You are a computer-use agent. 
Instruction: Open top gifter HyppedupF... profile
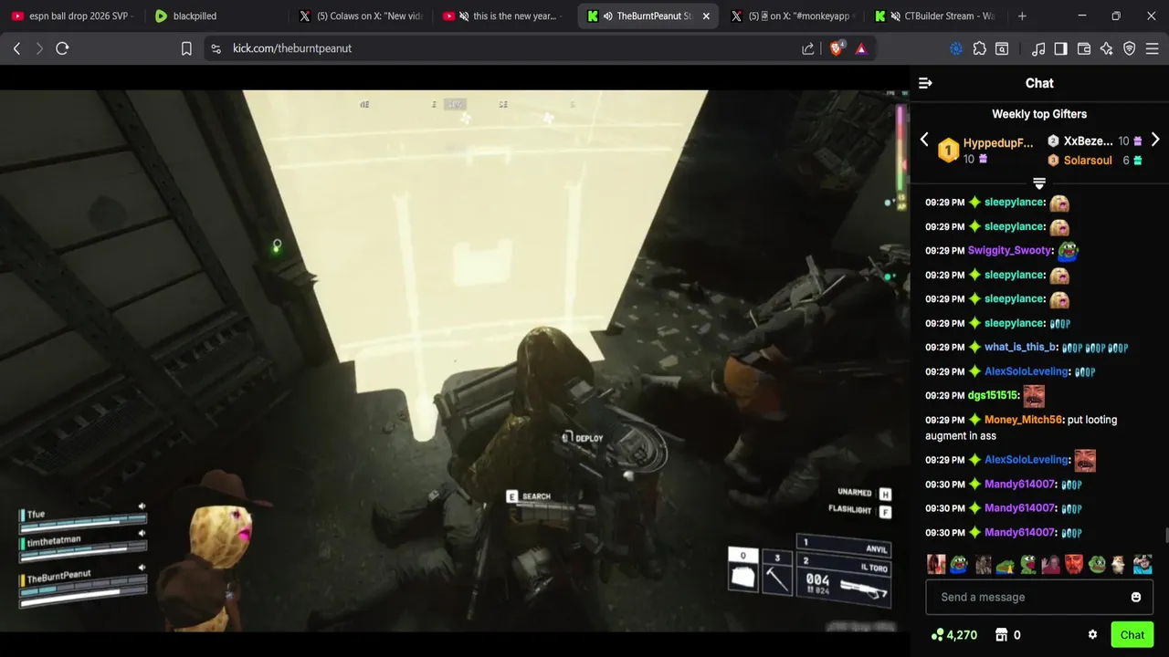(998, 143)
